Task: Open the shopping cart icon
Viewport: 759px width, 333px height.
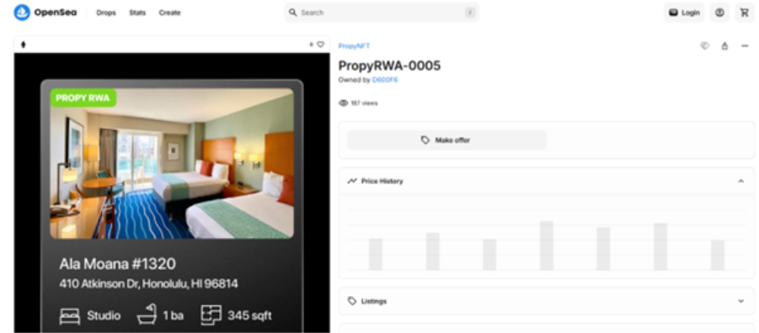Action: (x=744, y=13)
